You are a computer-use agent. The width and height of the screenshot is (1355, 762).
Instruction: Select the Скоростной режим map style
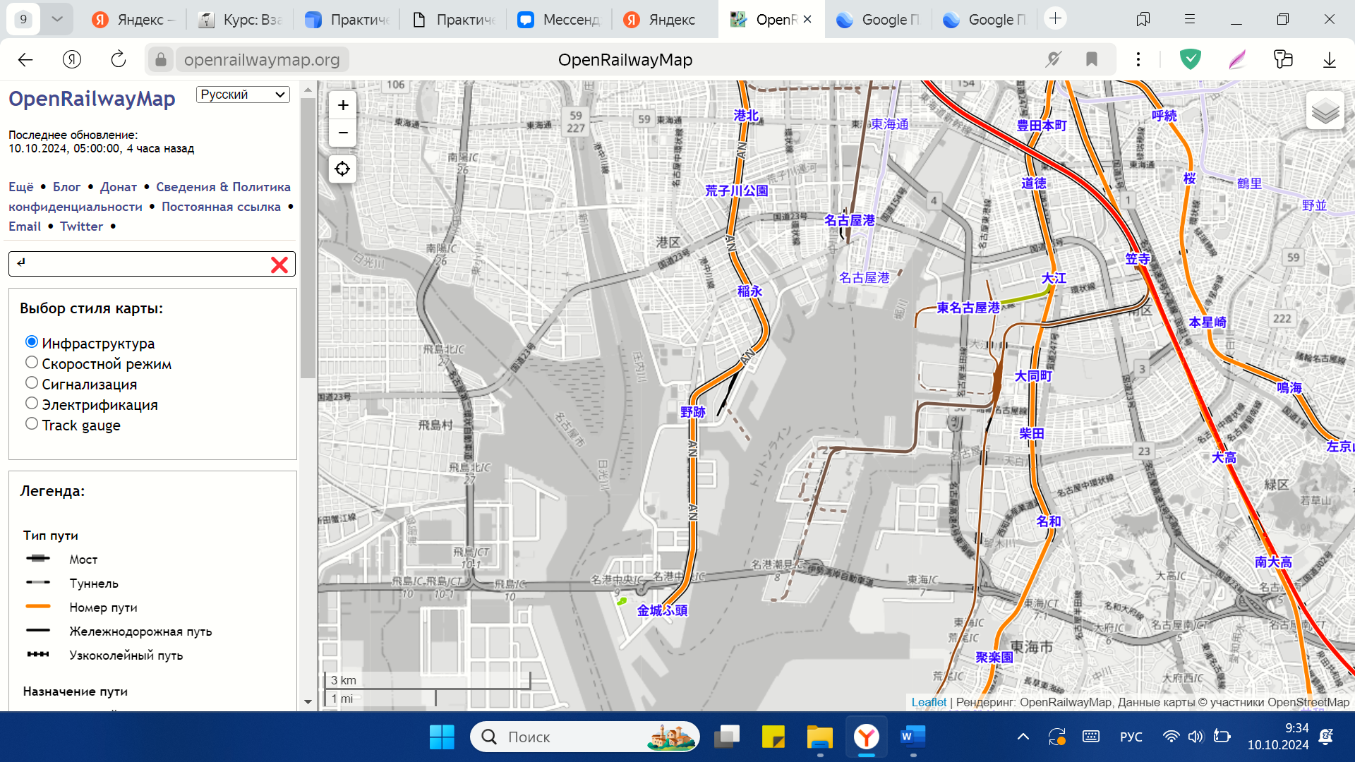click(32, 363)
